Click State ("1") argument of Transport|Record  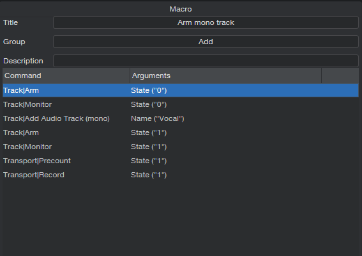click(149, 175)
